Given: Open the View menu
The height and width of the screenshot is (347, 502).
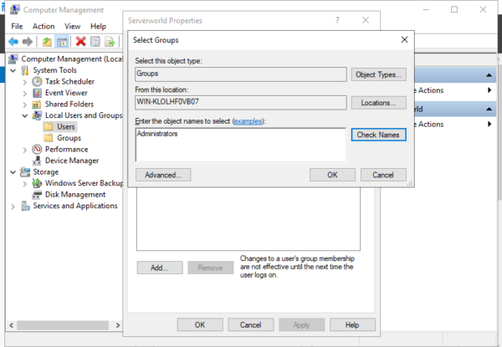Looking at the screenshot, I should 72,26.
